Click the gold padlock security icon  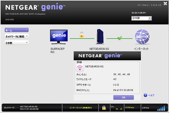click(x=82, y=35)
